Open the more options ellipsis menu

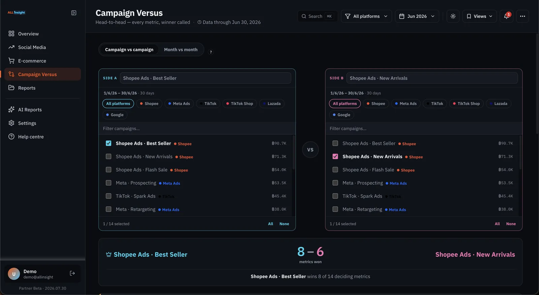[x=522, y=16]
